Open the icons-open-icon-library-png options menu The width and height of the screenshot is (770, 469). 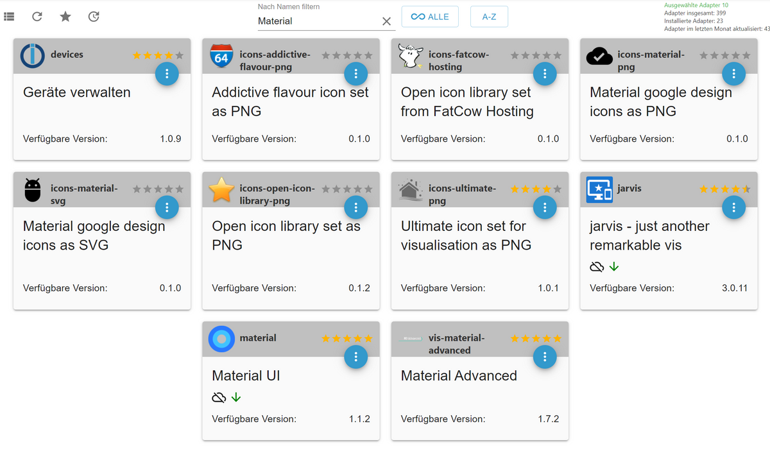click(x=356, y=207)
